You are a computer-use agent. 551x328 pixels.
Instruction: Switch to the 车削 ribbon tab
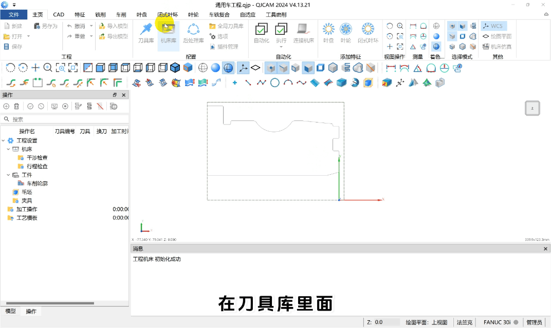(x=121, y=14)
